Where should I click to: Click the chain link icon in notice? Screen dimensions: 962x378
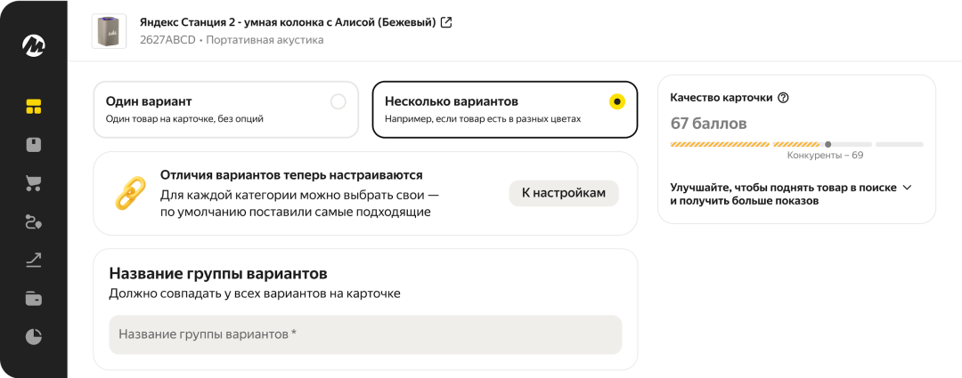(x=130, y=193)
